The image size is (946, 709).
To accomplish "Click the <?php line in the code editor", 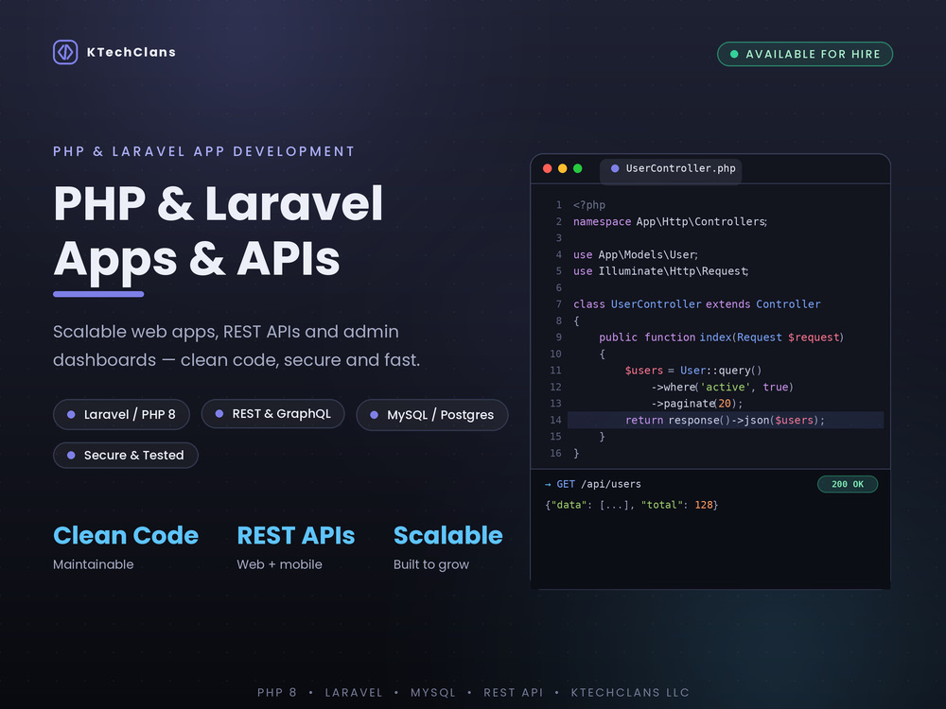I will pyautogui.click(x=588, y=205).
